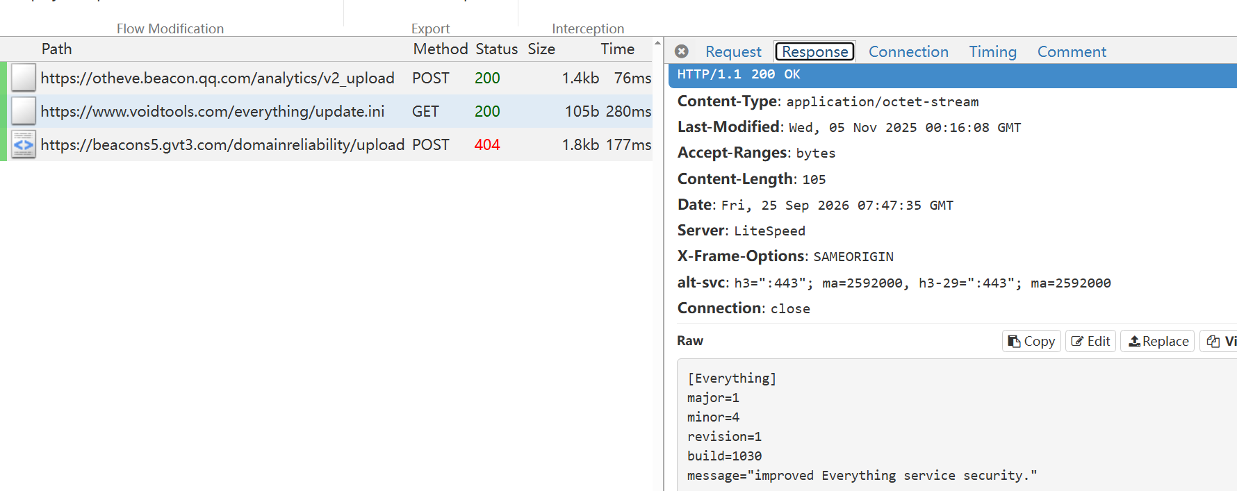Click the alt-svc header value
The height and width of the screenshot is (491, 1237).
click(922, 283)
